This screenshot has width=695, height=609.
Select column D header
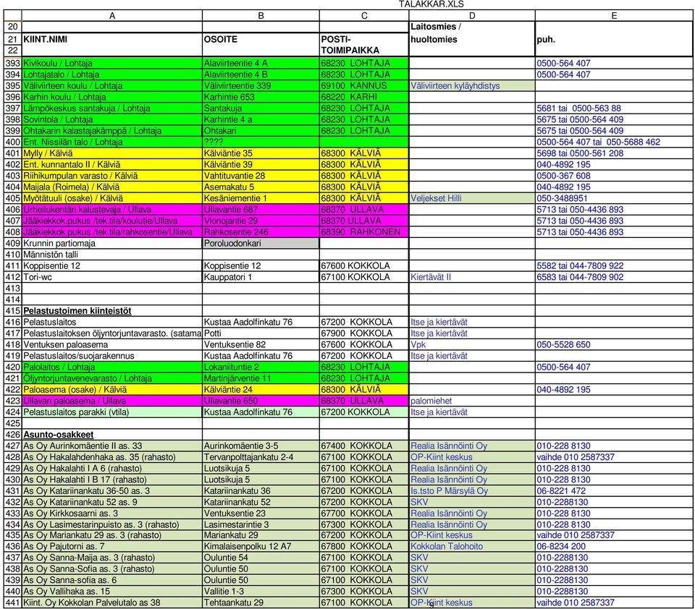(471, 15)
